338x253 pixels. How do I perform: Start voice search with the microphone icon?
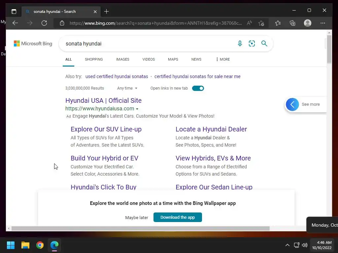(x=240, y=43)
